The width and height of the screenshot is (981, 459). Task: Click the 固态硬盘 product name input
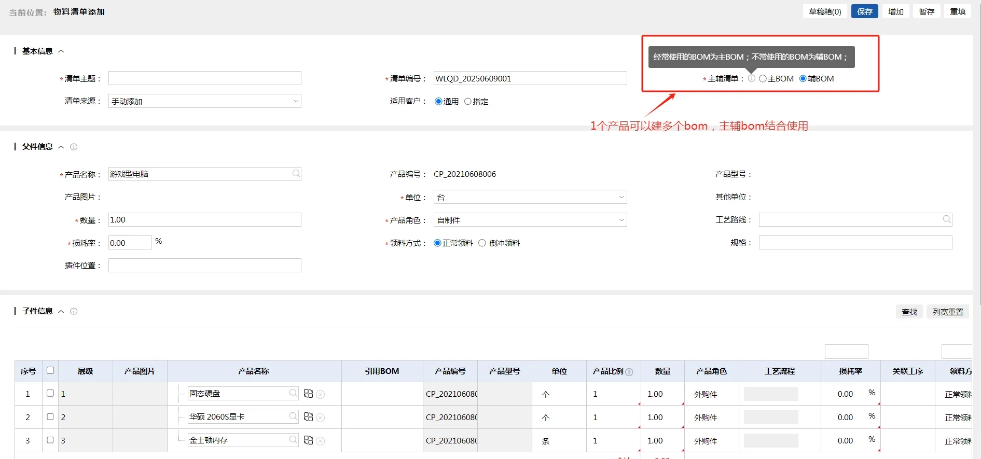pyautogui.click(x=243, y=394)
